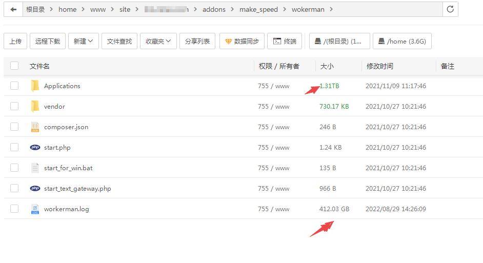The height and width of the screenshot is (263, 483).
Task: Click the disk icon for root directory
Action: 318,41
